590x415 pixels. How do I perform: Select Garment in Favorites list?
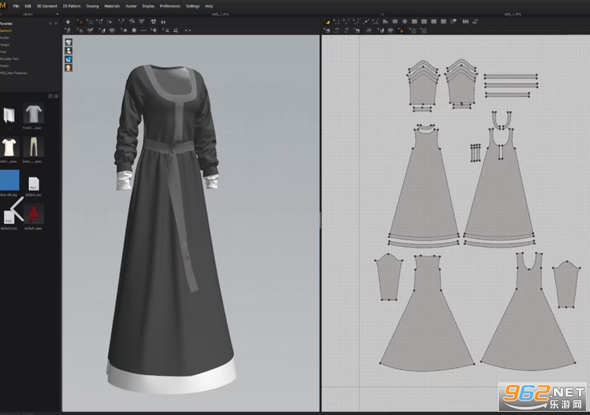[x=6, y=31]
